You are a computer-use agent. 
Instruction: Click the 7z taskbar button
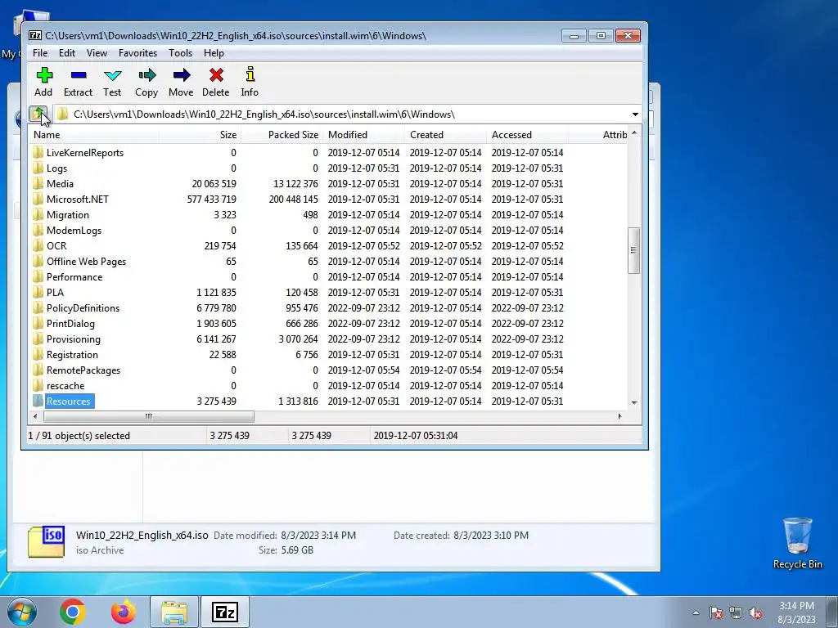pos(224,612)
